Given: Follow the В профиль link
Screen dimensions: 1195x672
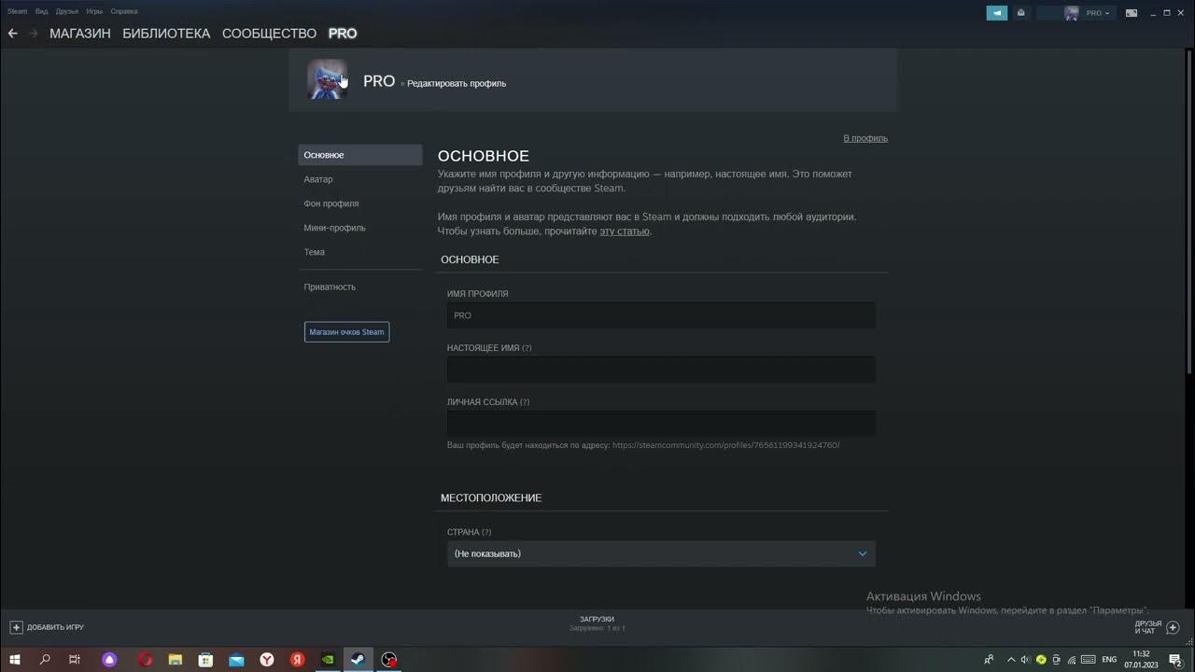Looking at the screenshot, I should [865, 138].
